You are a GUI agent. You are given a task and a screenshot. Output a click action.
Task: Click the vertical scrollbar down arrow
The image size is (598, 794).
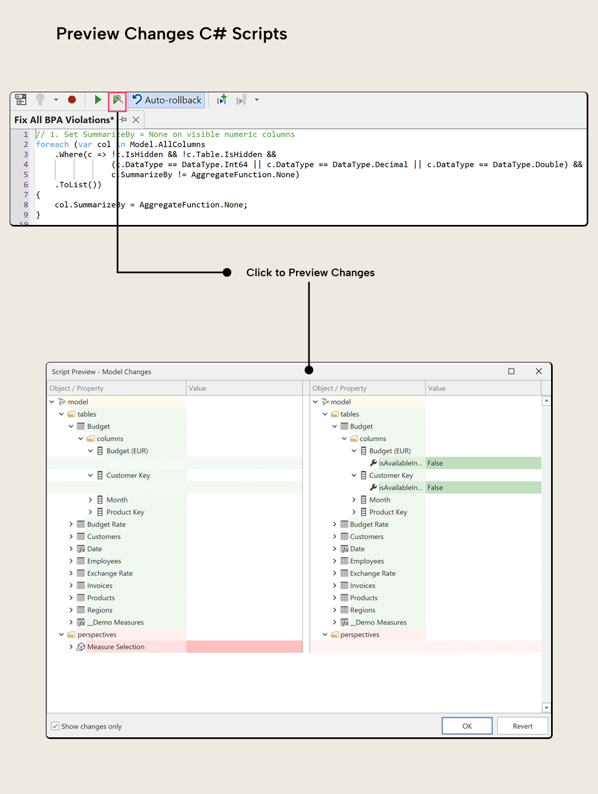[546, 707]
